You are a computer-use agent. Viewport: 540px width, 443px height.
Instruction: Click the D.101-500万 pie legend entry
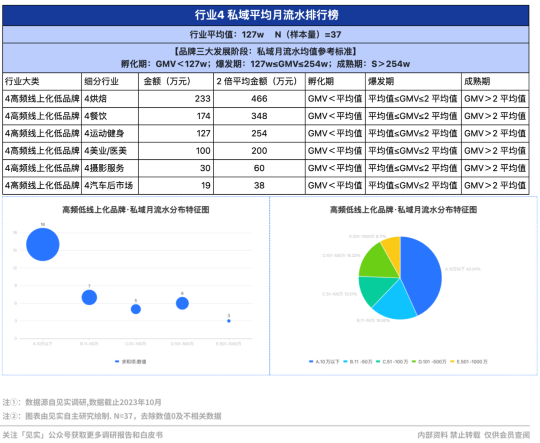click(x=429, y=362)
